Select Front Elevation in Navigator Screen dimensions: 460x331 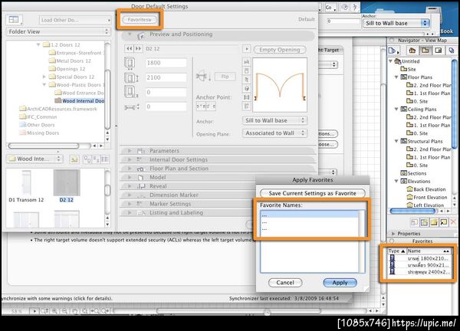[427, 198]
